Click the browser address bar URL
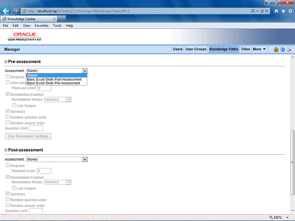This screenshot has height=221, width=295. pos(79,11)
